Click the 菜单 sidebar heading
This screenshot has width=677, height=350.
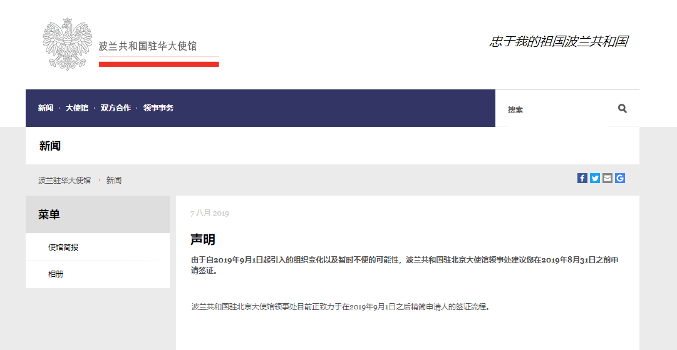pyautogui.click(x=49, y=214)
